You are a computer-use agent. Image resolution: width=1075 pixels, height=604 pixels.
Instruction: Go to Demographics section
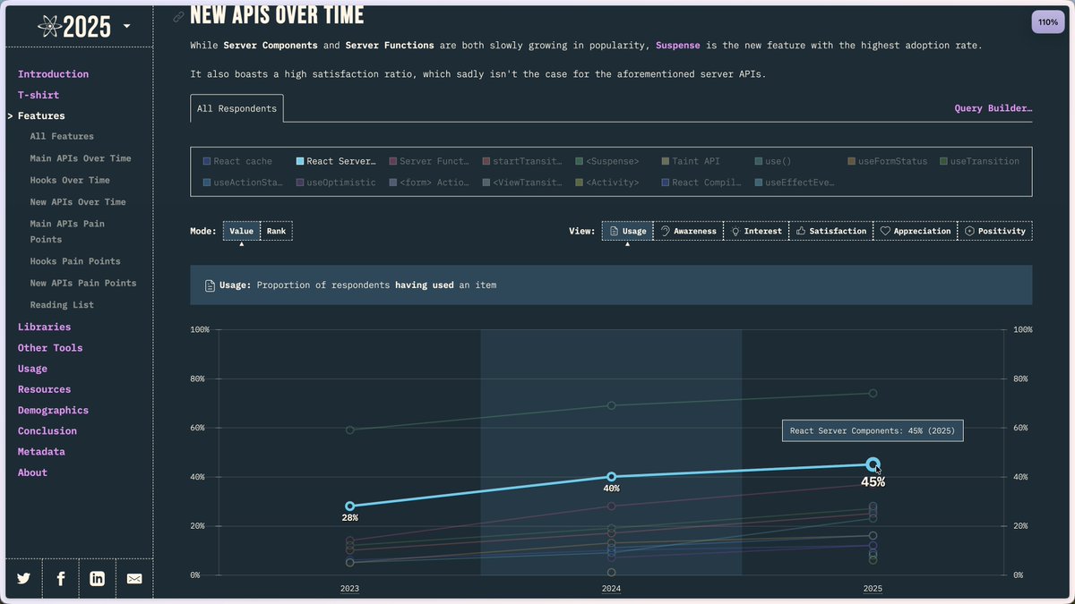pos(53,410)
